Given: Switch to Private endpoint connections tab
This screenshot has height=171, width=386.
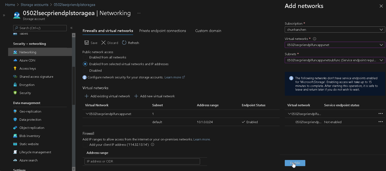Looking at the screenshot, I should (x=162, y=31).
